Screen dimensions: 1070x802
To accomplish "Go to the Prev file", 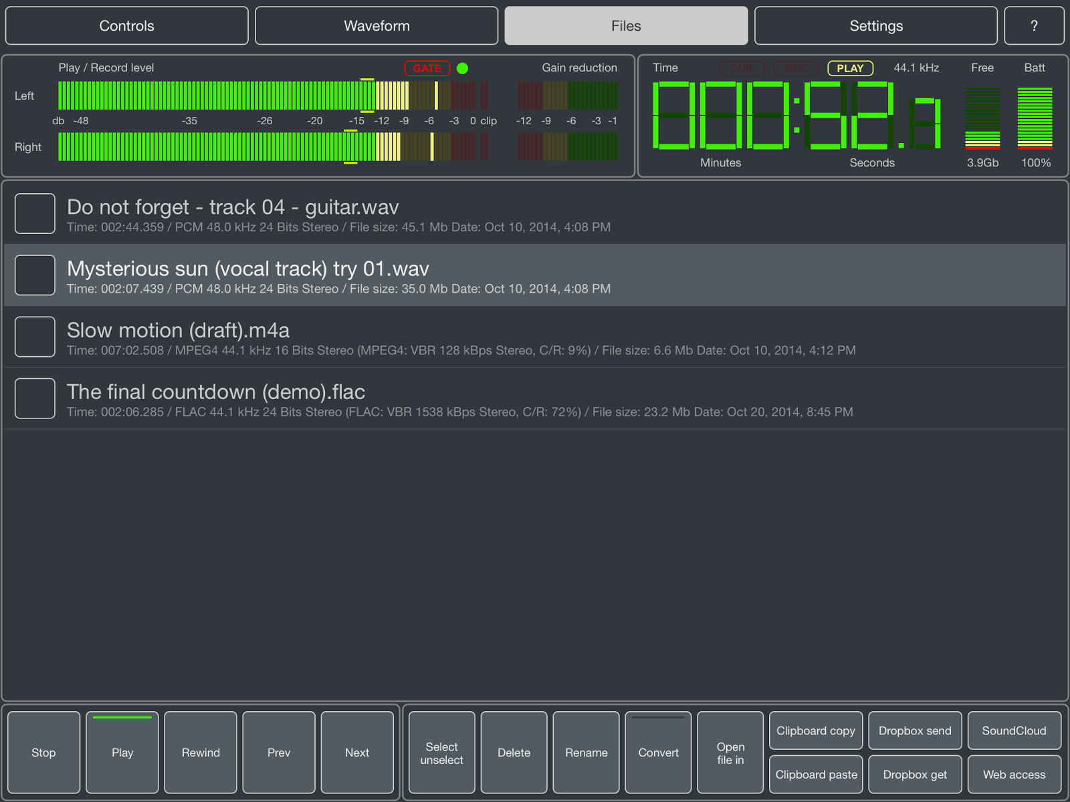I will coord(278,752).
